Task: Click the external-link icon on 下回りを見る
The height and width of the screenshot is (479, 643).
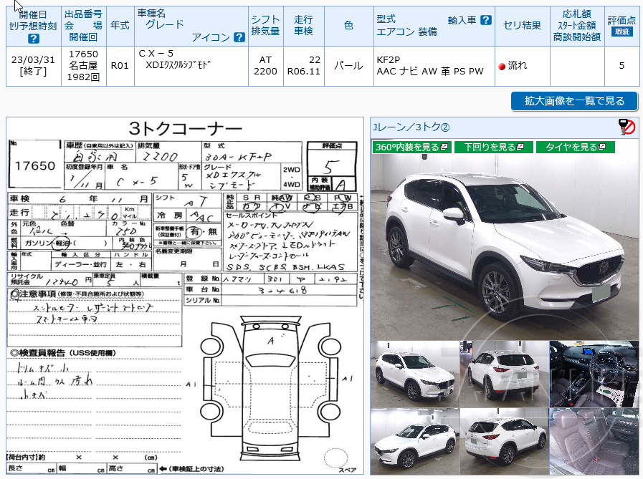Action: click(520, 145)
